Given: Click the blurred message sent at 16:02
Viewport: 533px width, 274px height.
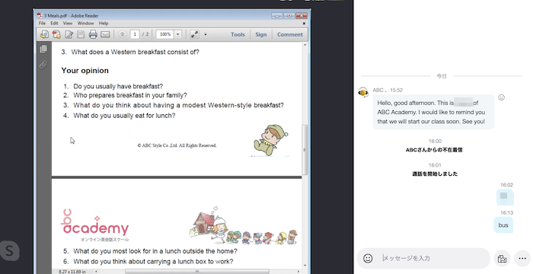Looking at the screenshot, I should [505, 197].
